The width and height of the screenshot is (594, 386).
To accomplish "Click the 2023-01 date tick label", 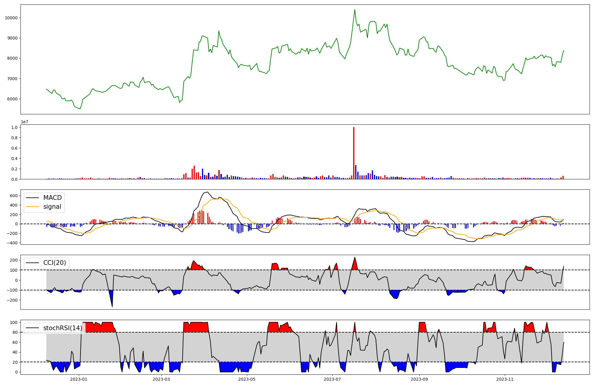I will (79, 379).
